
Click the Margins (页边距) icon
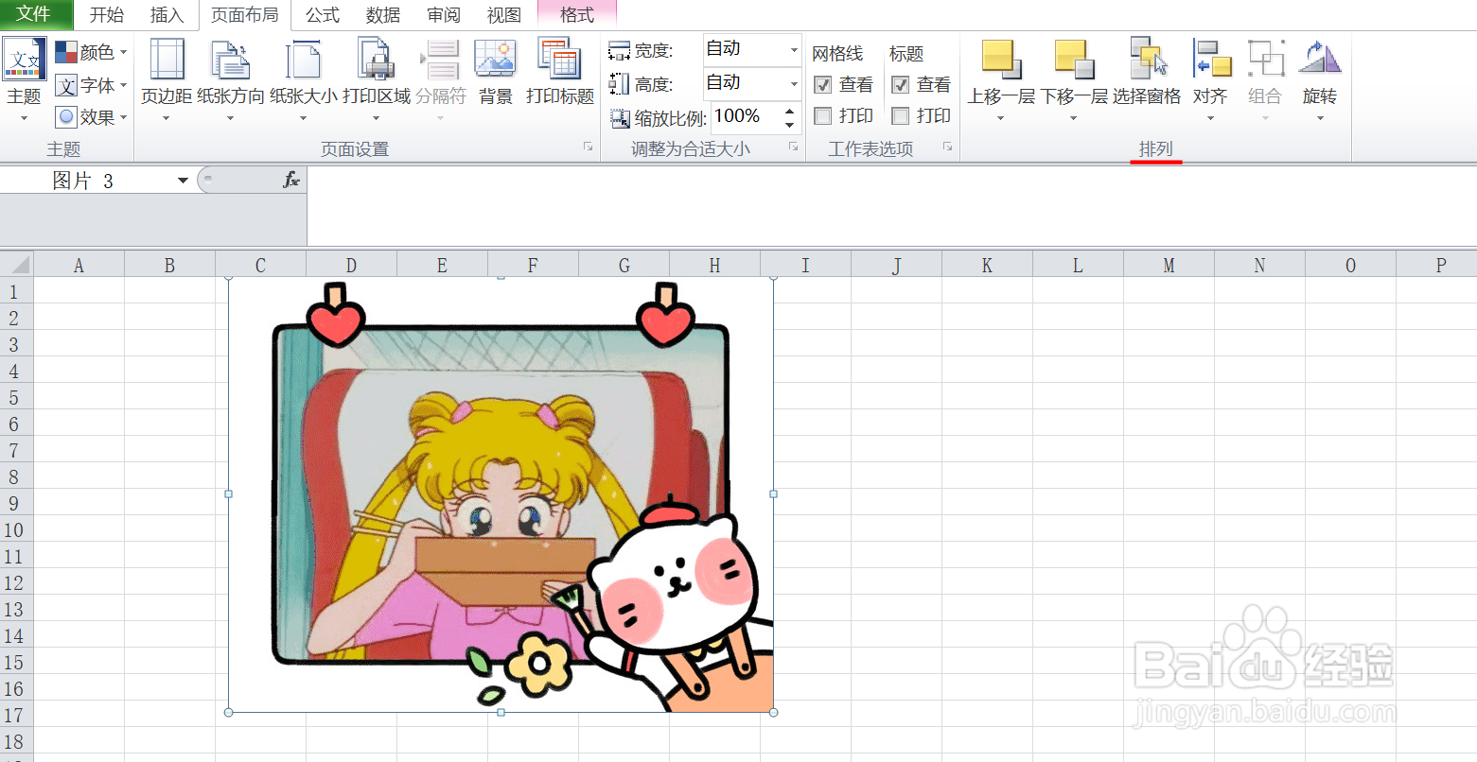(167, 59)
